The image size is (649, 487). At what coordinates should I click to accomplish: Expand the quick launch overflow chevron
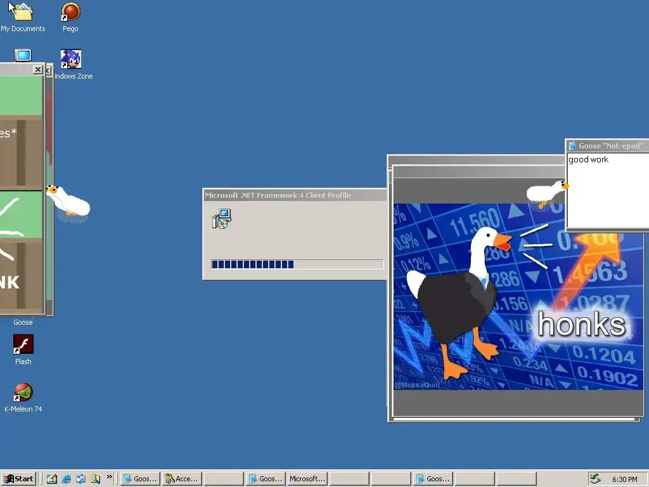click(x=109, y=477)
